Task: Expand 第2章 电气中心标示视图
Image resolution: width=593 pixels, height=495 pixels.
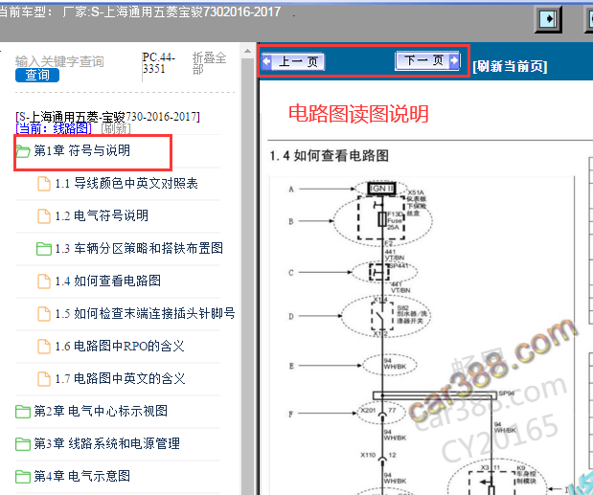Action: coord(101,411)
